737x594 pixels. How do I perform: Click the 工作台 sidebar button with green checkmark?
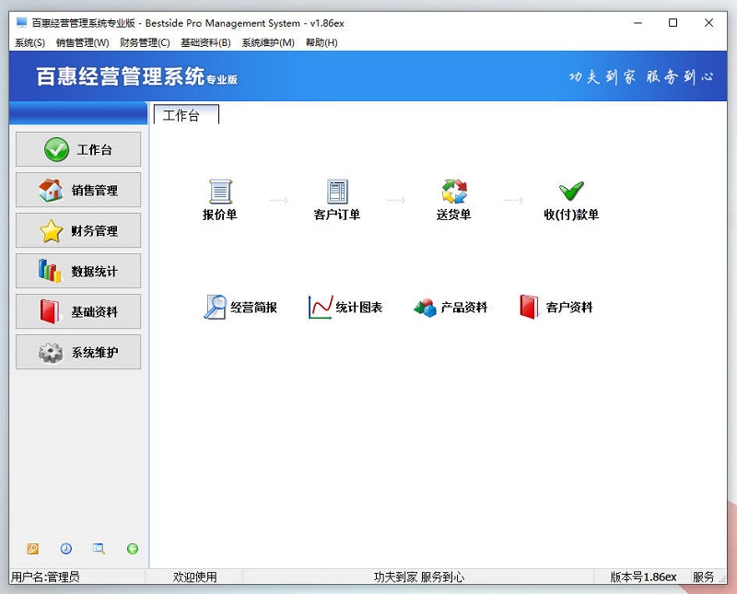[x=78, y=149]
